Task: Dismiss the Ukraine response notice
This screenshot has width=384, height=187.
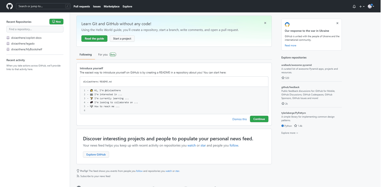Action: click(x=337, y=23)
